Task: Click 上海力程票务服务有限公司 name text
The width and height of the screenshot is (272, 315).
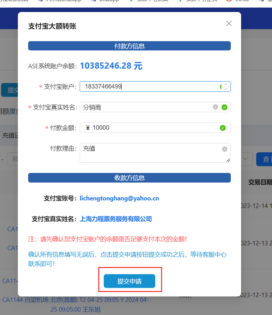Action: [x=116, y=219]
